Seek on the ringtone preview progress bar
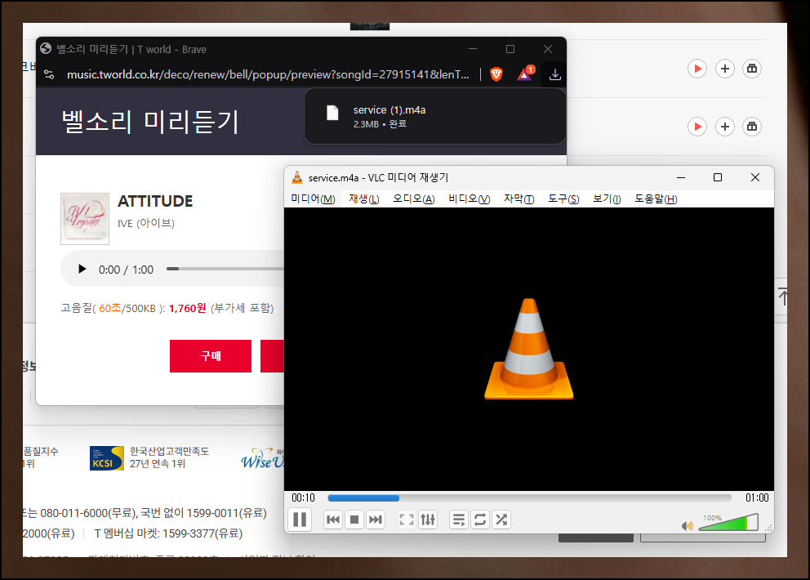This screenshot has height=580, width=810. coord(225,269)
